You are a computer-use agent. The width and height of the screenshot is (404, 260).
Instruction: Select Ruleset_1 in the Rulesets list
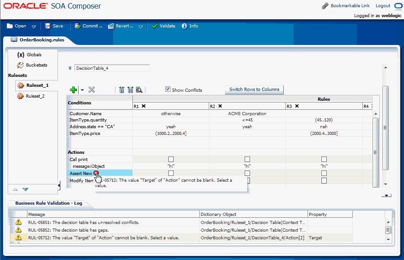point(37,85)
